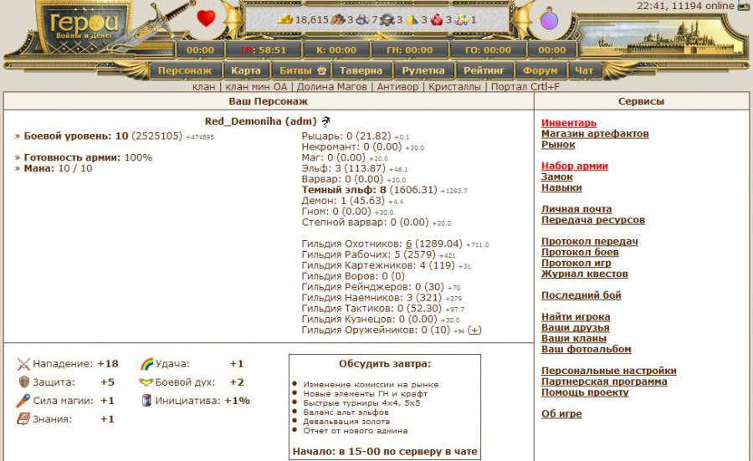Open the Навыки link
Screen dimensions: 753x461
(x=561, y=187)
